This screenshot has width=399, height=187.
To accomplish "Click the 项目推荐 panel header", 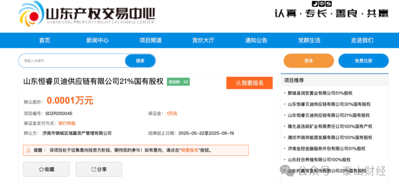I will coord(335,80).
